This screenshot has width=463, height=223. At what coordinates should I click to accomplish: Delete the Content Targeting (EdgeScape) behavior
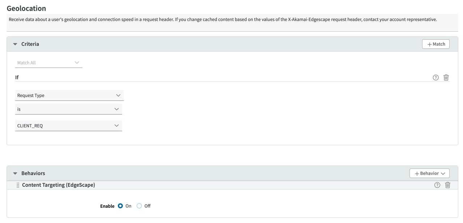tap(447, 185)
